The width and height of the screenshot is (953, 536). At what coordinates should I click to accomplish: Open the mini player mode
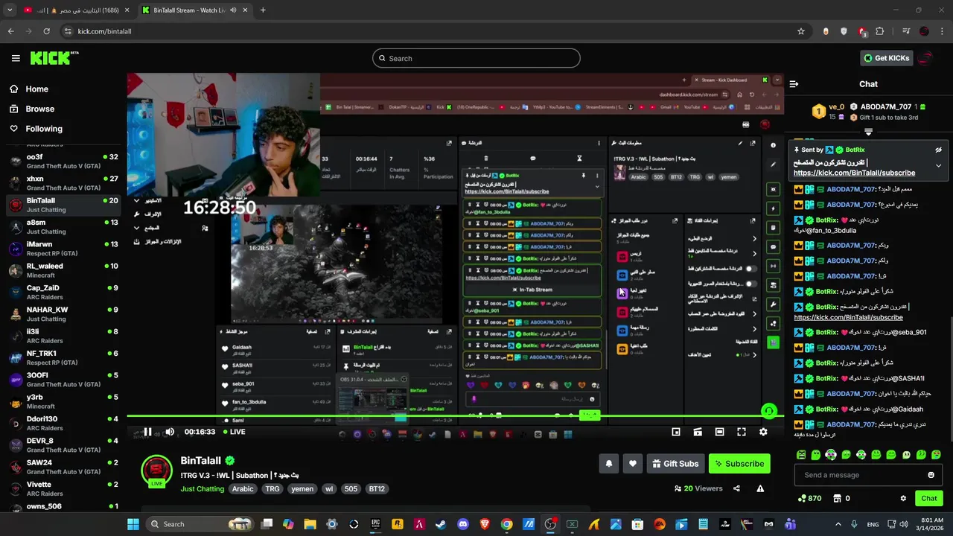(x=676, y=432)
